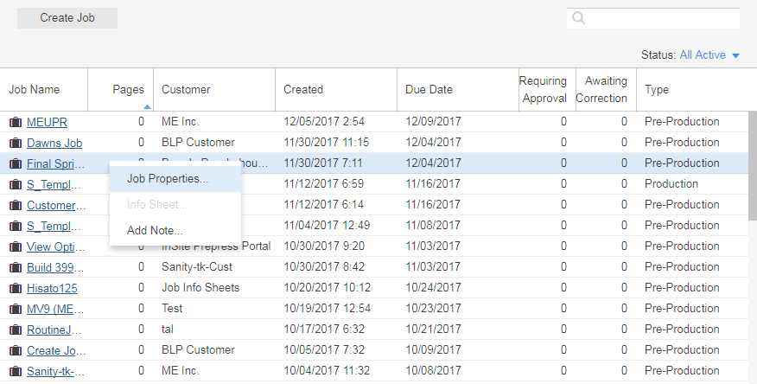
Task: Select Add Note in context menu
Action: tap(155, 231)
